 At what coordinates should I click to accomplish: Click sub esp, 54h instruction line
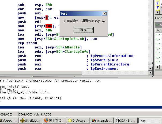(x=35, y=5)
